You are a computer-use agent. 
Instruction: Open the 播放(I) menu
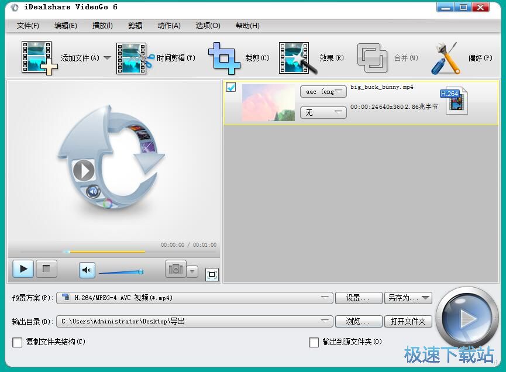point(102,26)
